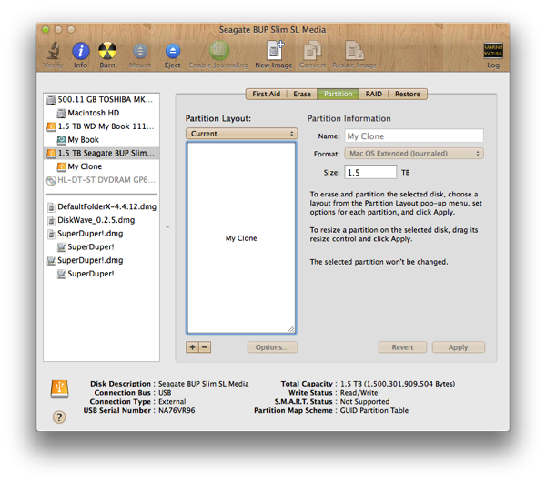The image size is (546, 482).
Task: Click the Revert button
Action: coord(402,347)
